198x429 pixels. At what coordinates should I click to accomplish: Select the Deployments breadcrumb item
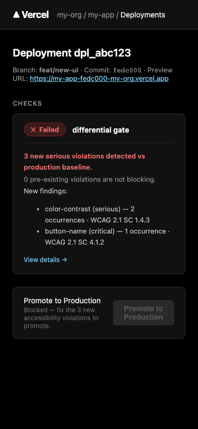tap(143, 15)
